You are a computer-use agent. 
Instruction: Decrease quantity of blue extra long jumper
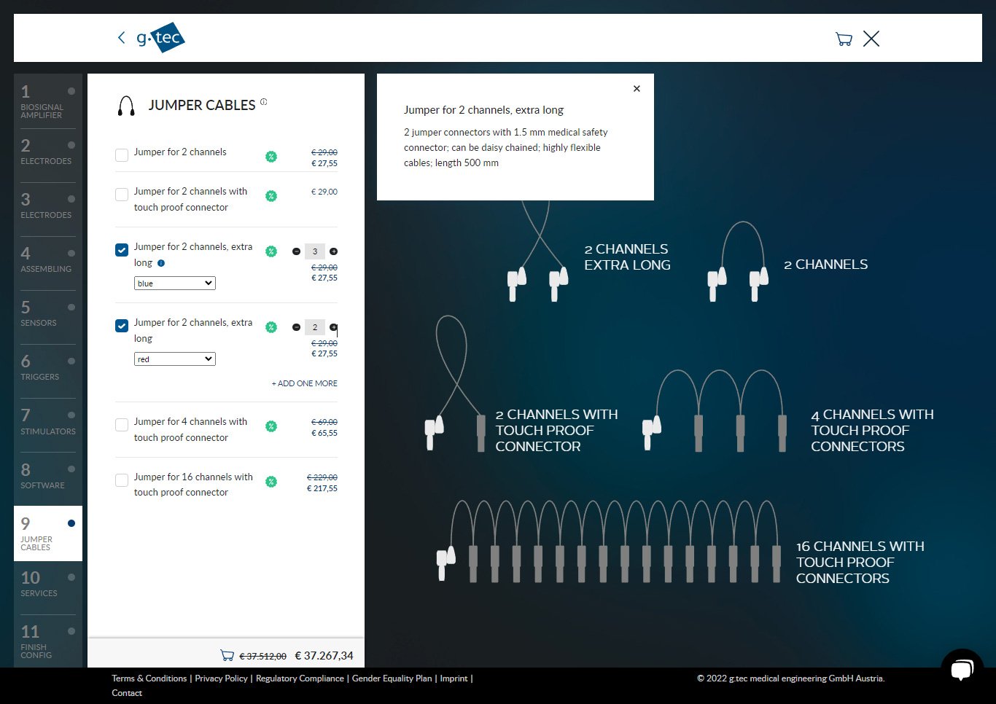coord(296,251)
